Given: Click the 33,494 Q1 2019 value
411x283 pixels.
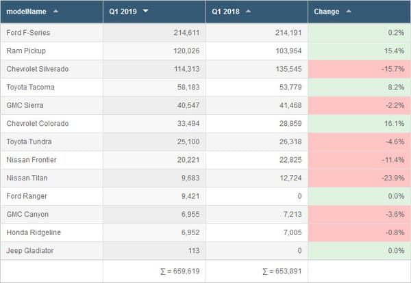Looking at the screenshot, I should click(x=188, y=124).
